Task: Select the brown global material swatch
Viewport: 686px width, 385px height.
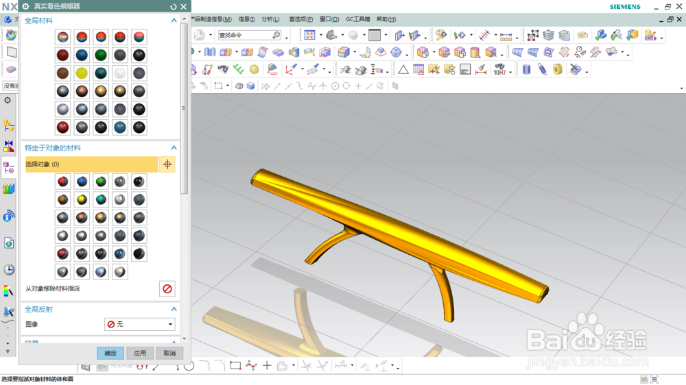Action: tap(62, 73)
